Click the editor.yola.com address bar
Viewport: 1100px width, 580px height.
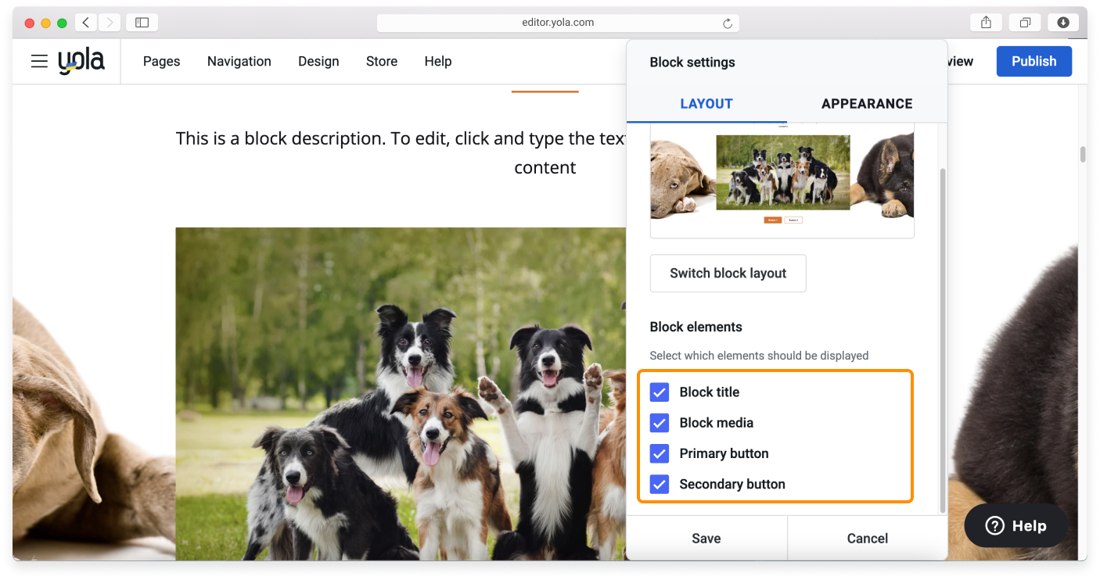(557, 23)
